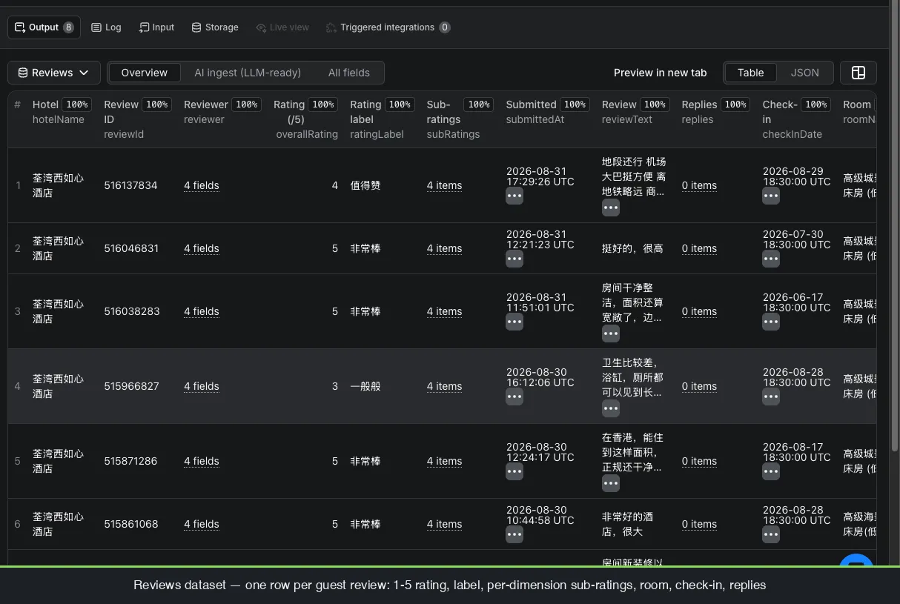The height and width of the screenshot is (604, 900).
Task: Expand submitted date ellipsis in row 3
Action: click(514, 322)
